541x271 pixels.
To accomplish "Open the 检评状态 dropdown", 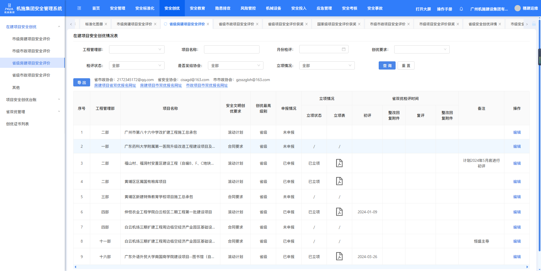I will 137,66.
